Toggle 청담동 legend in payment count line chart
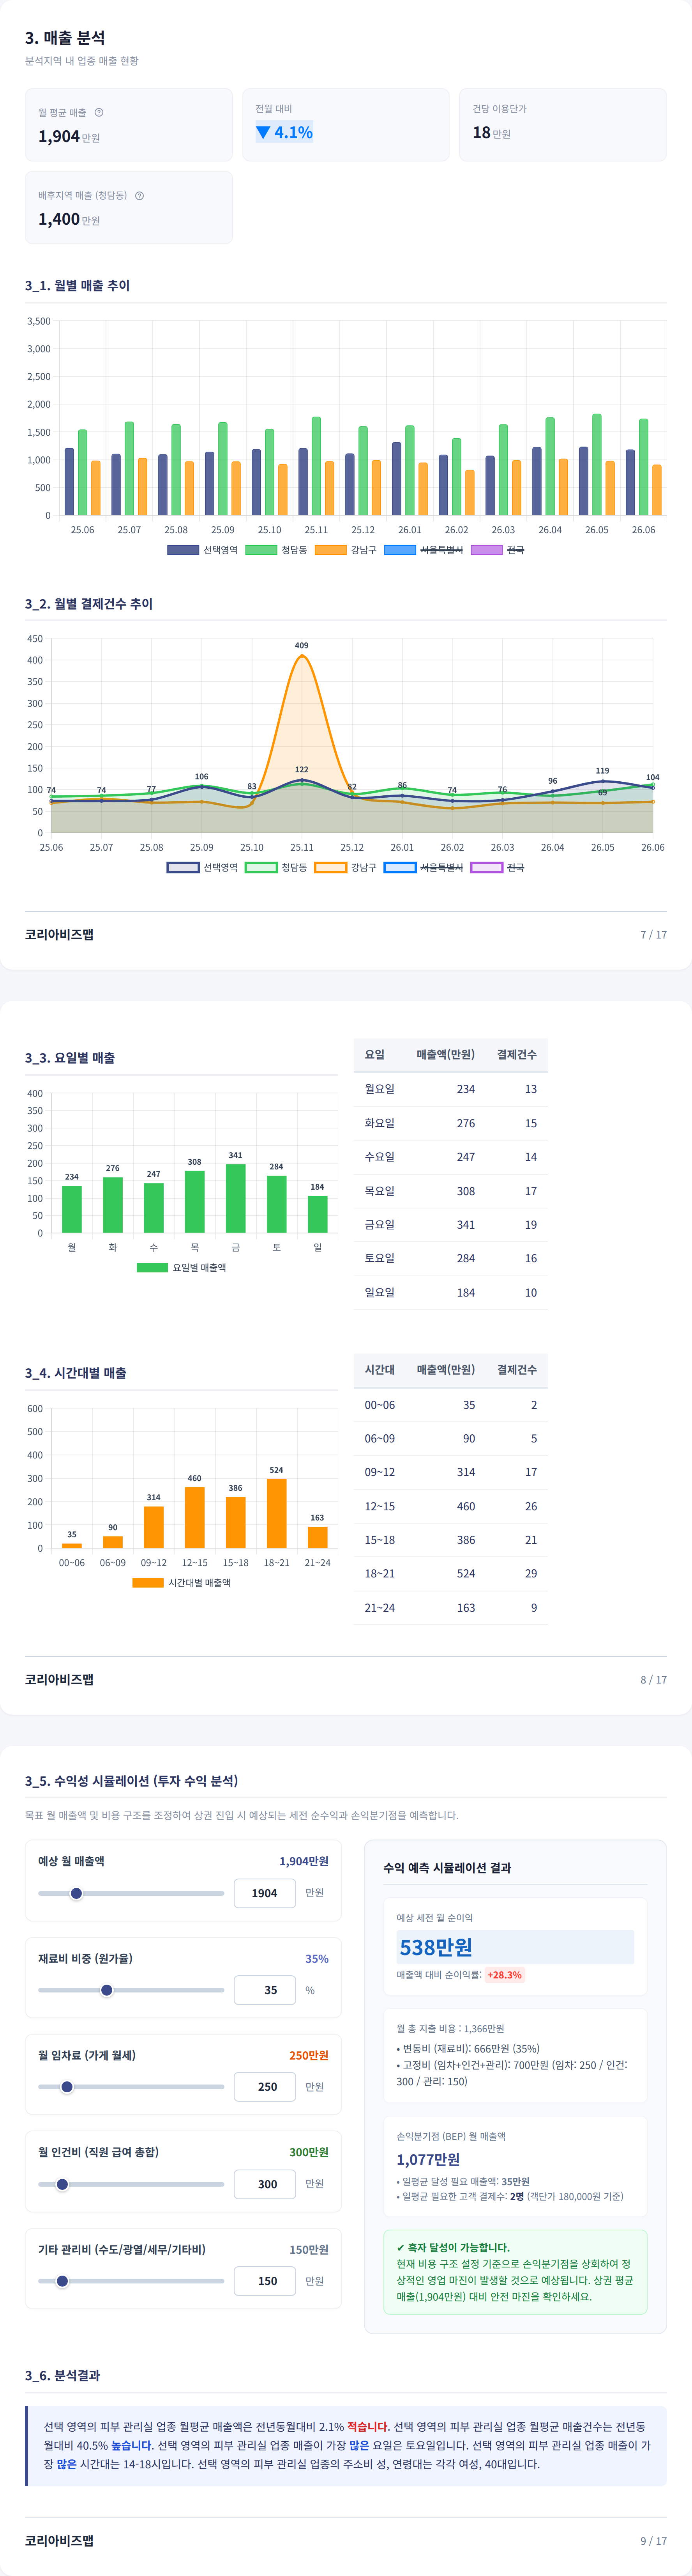This screenshot has height=2576, width=692. (277, 867)
